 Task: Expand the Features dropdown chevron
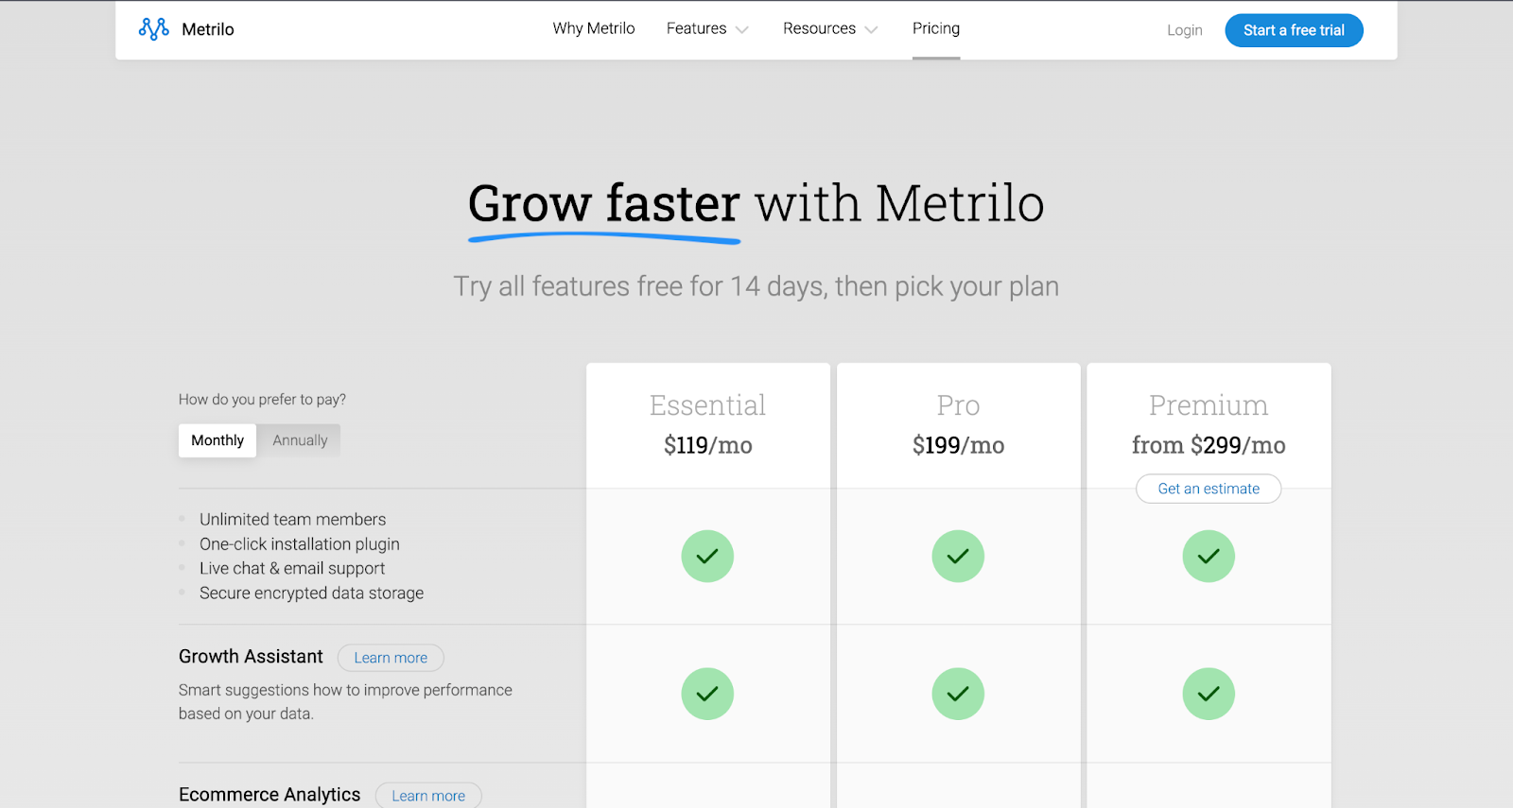click(742, 30)
